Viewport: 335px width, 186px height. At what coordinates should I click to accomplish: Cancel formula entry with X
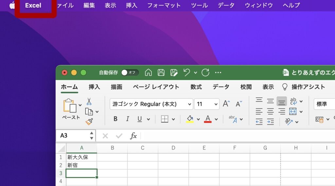[105, 136]
